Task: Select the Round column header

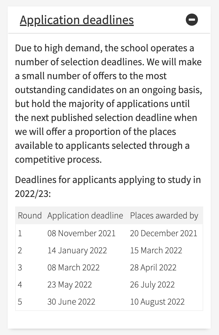Action: (30, 215)
